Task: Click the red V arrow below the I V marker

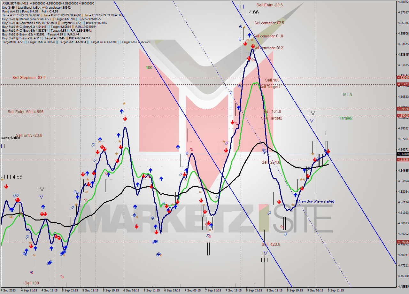Action: (x=41, y=196)
